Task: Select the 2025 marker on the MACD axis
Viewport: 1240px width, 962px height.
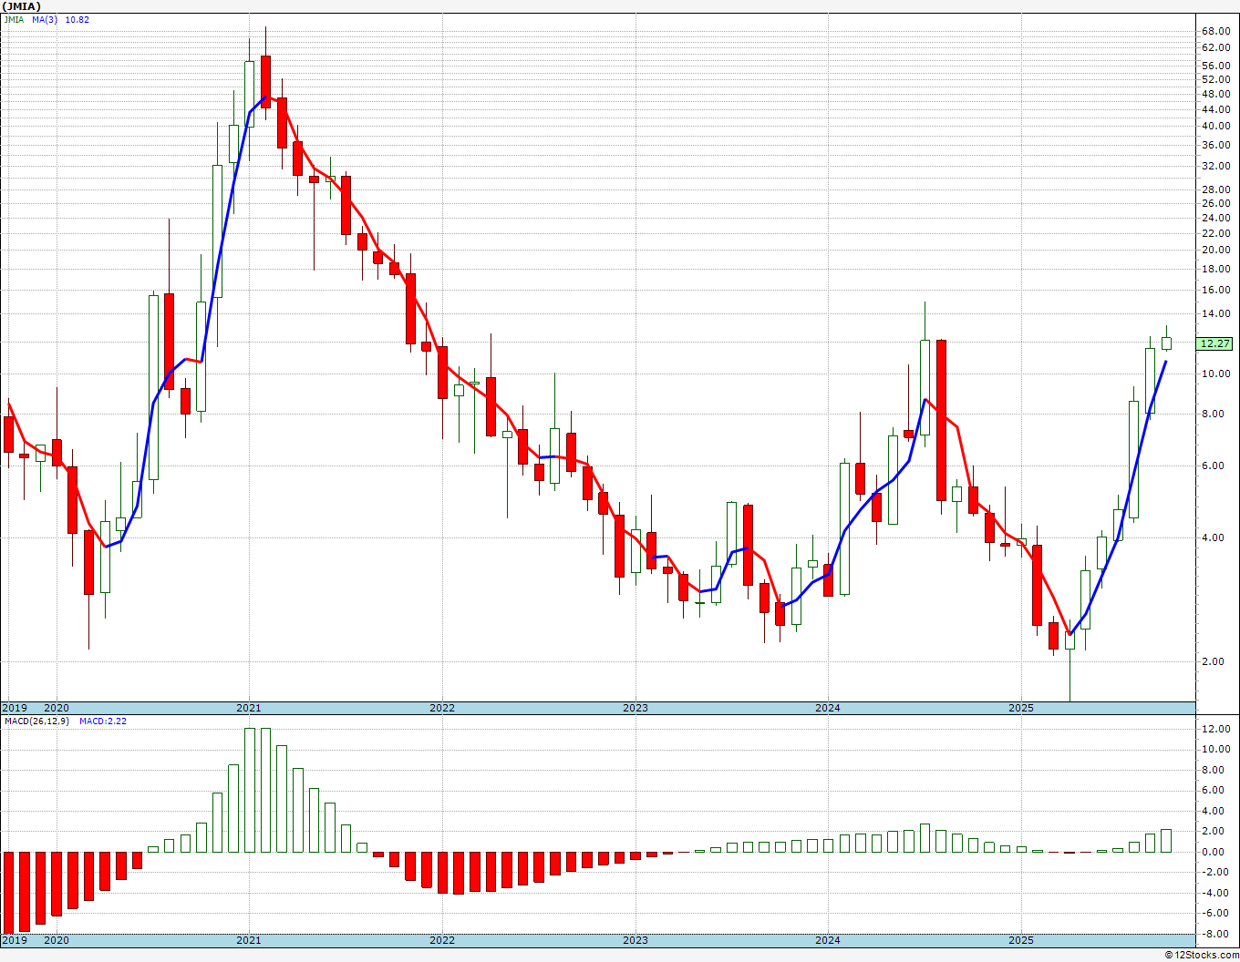Action: point(1021,940)
